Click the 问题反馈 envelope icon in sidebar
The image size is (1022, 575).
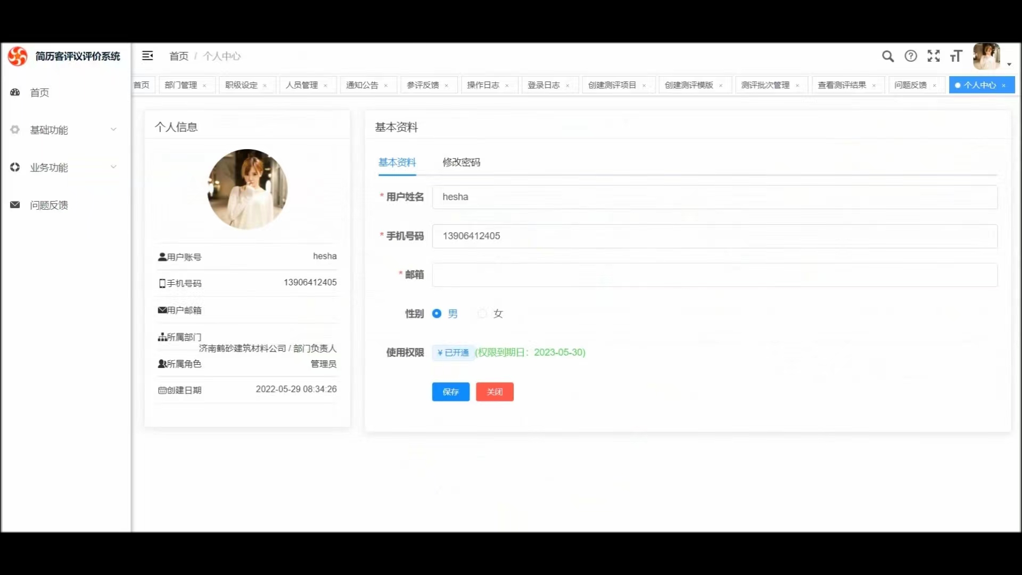coord(14,204)
